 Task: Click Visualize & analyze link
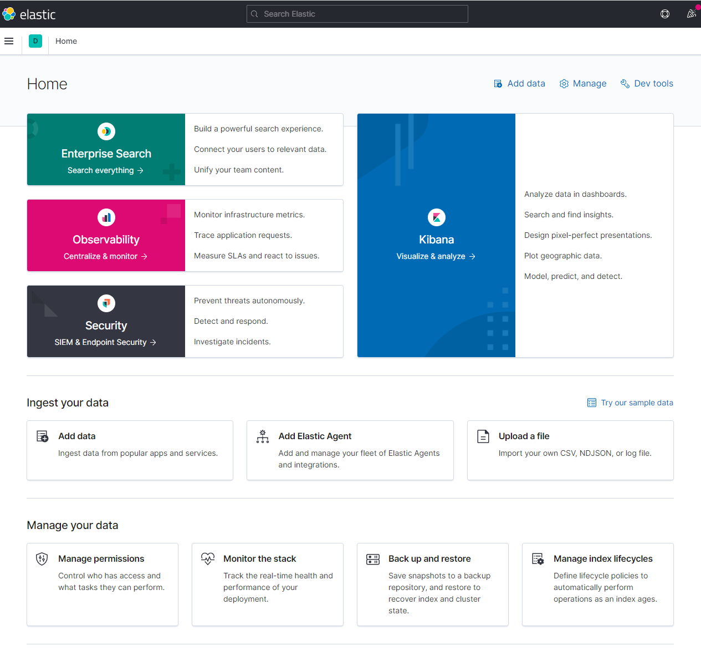436,256
